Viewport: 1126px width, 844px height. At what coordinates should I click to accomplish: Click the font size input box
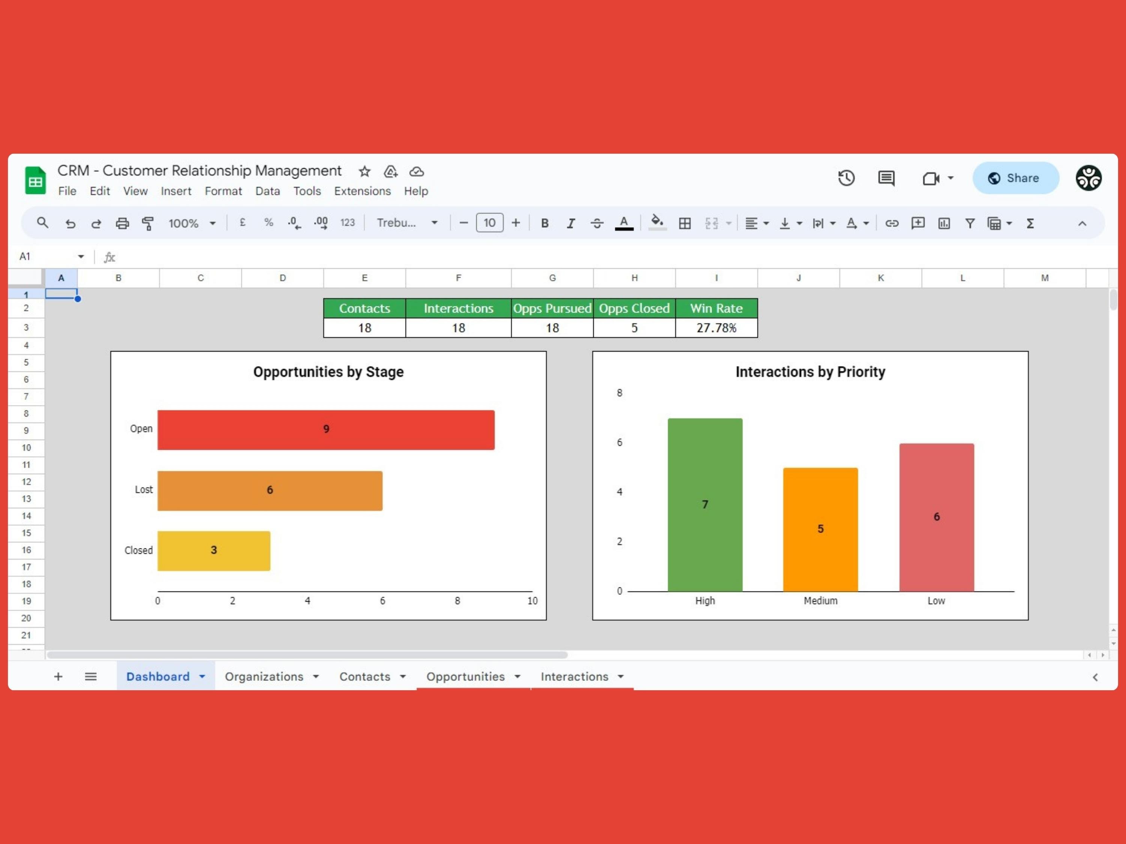pos(489,223)
